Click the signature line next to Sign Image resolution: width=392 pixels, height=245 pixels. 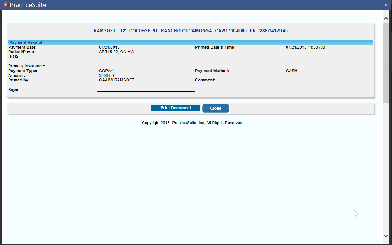click(146, 90)
